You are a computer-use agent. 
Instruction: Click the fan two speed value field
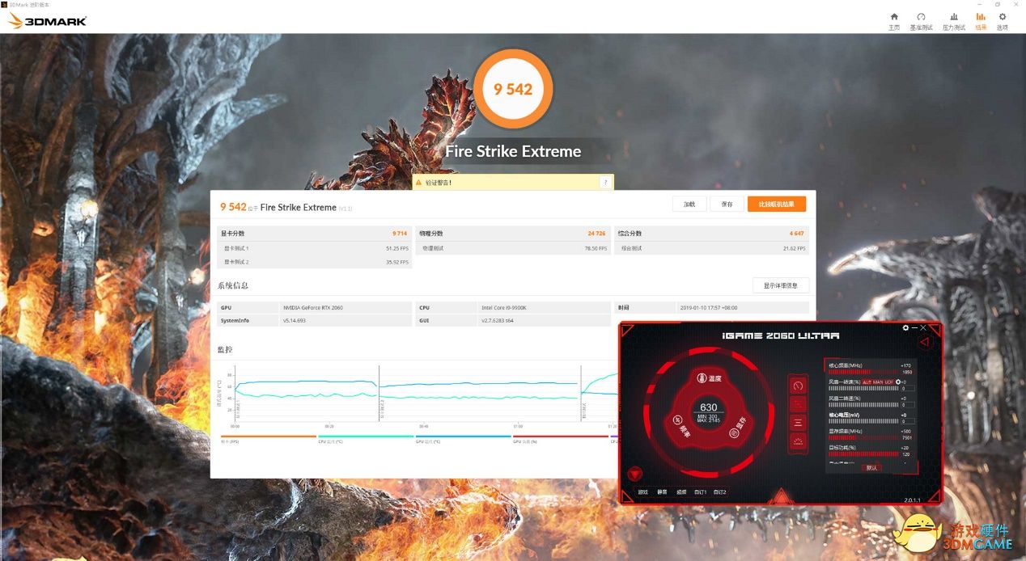tap(908, 405)
